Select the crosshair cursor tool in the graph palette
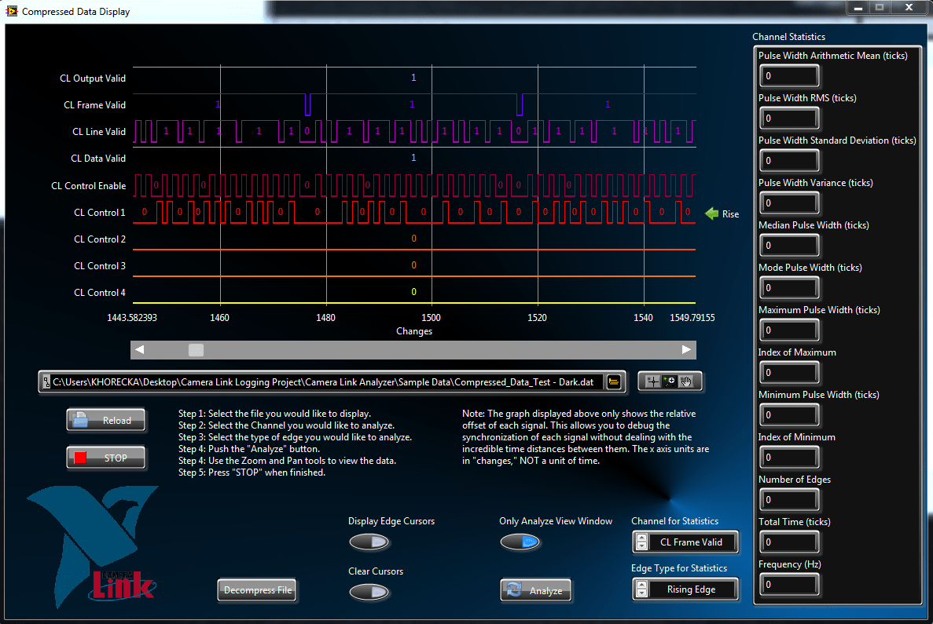This screenshot has width=933, height=624. tap(653, 381)
